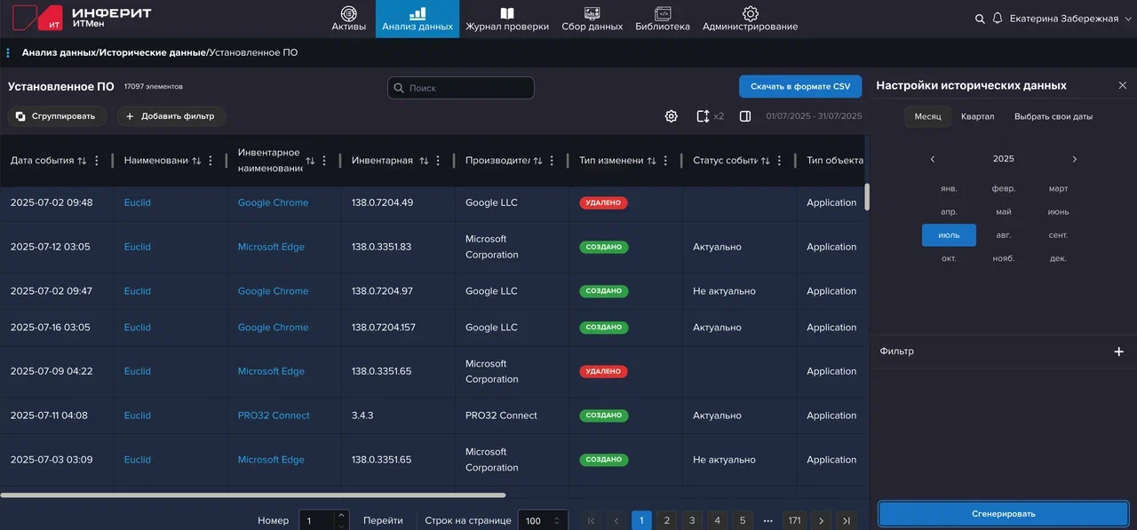Switch period to Квартал

click(x=977, y=116)
